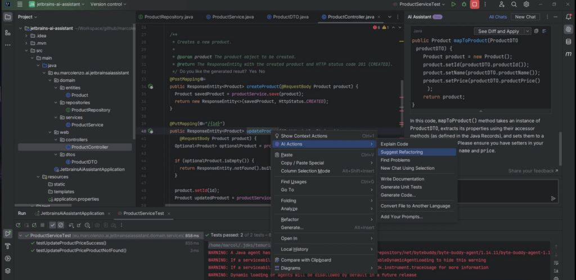The width and height of the screenshot is (576, 280).
Task: Stop the running process with red Stop button
Action: click(475, 4)
